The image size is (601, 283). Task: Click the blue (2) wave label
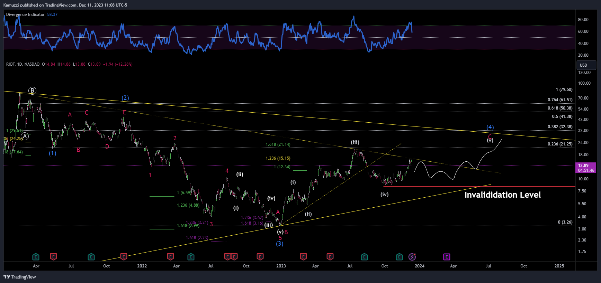point(125,98)
